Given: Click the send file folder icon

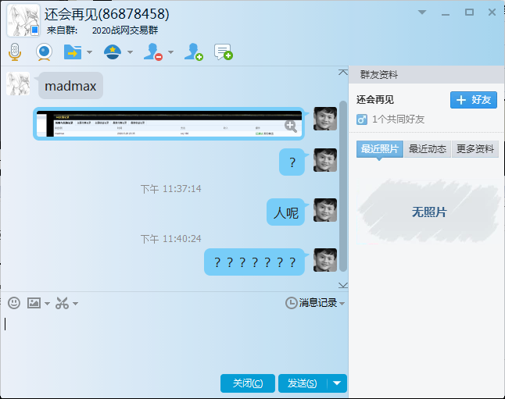Looking at the screenshot, I should (72, 52).
